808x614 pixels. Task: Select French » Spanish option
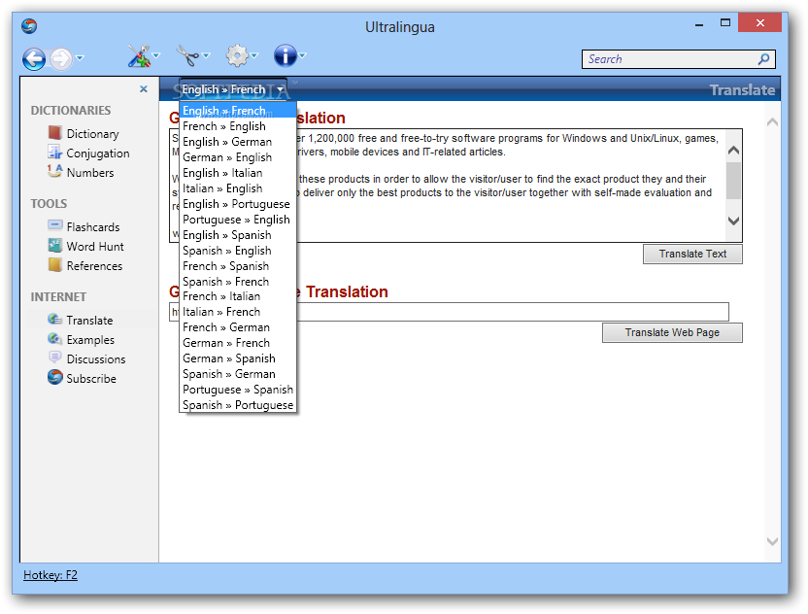coord(238,266)
